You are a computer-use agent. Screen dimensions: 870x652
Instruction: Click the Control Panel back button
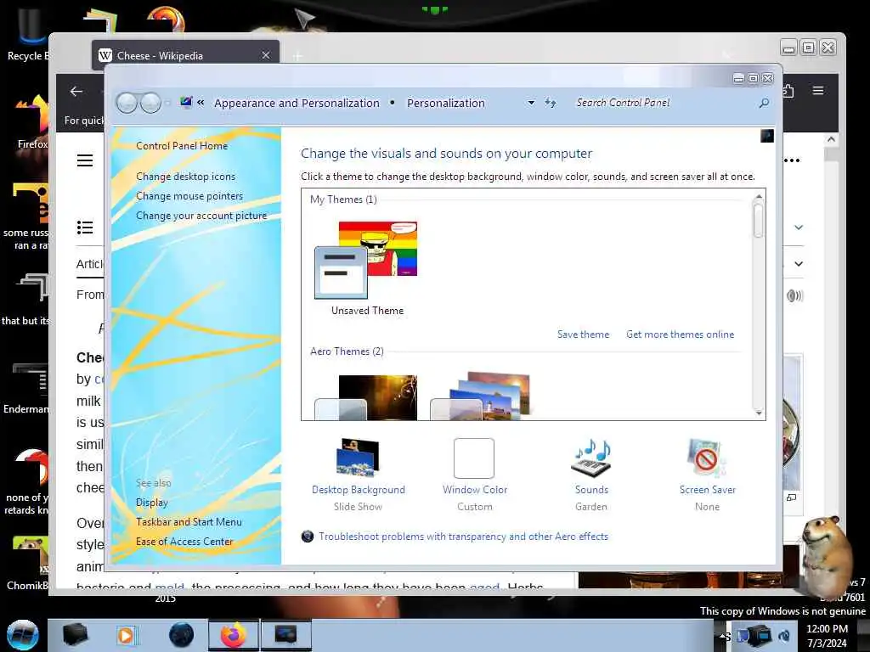click(x=127, y=103)
